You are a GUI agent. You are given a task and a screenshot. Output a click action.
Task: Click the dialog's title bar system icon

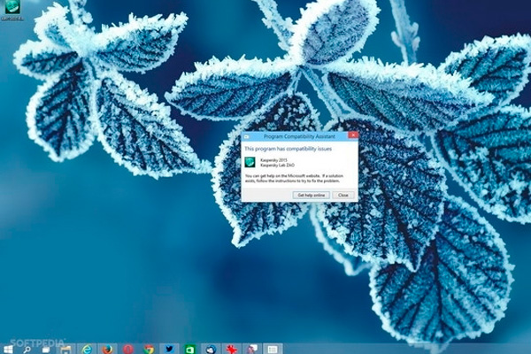click(x=246, y=135)
